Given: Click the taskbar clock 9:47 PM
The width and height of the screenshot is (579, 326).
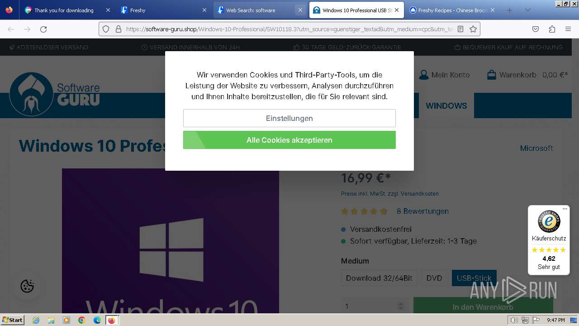Looking at the screenshot, I should pyautogui.click(x=555, y=320).
